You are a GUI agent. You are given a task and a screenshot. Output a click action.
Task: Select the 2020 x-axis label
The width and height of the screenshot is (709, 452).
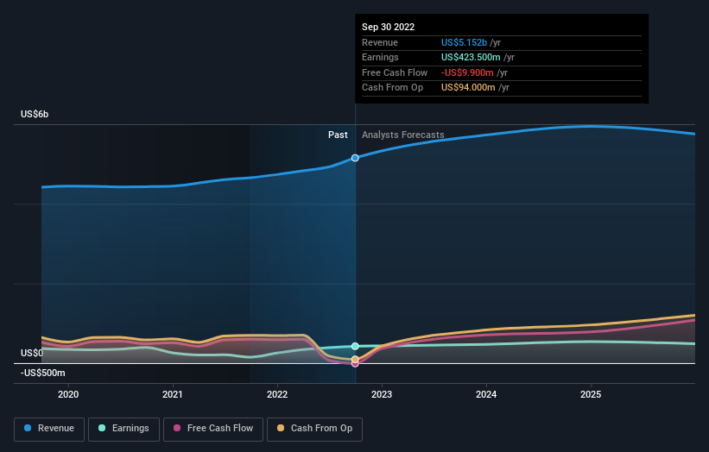(68, 394)
